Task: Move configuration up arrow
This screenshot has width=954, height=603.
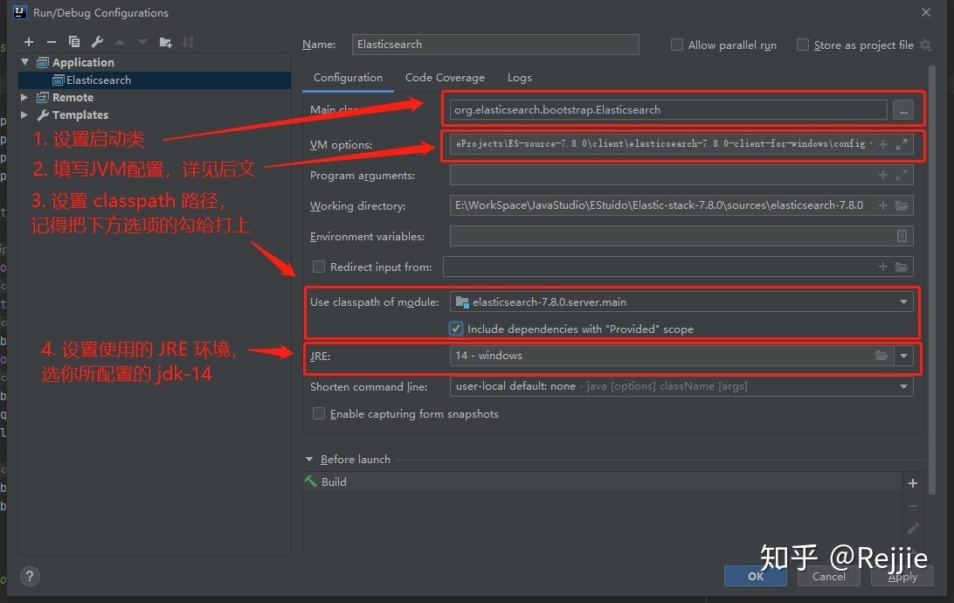Action: 120,42
